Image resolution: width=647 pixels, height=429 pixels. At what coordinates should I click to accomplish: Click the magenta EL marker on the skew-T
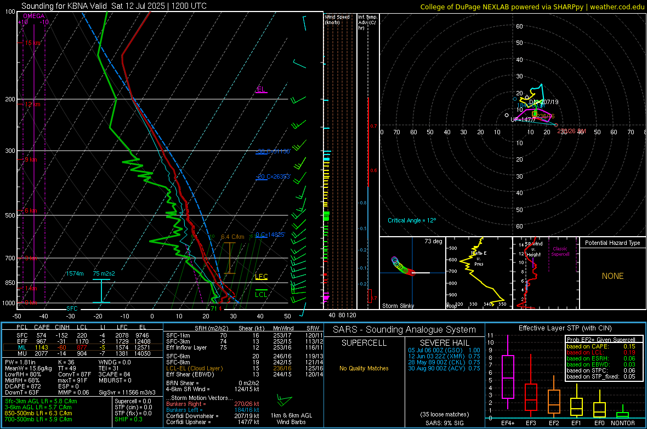pyautogui.click(x=261, y=89)
